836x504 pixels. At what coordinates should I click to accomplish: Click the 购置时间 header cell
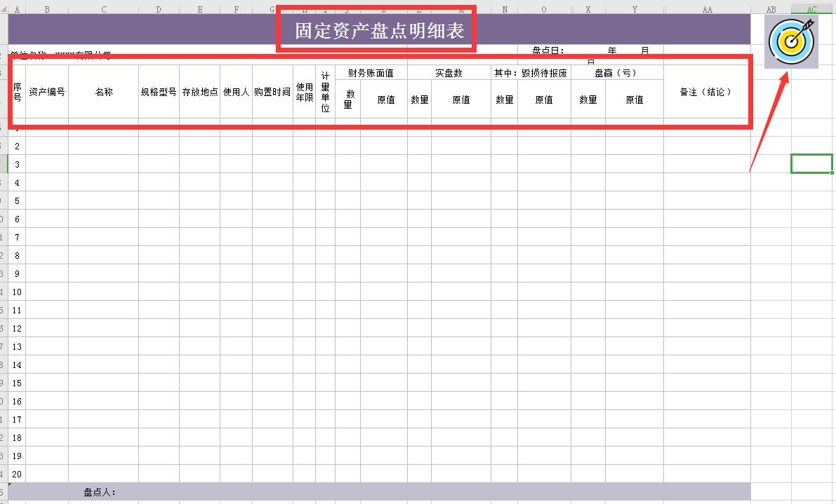click(272, 92)
